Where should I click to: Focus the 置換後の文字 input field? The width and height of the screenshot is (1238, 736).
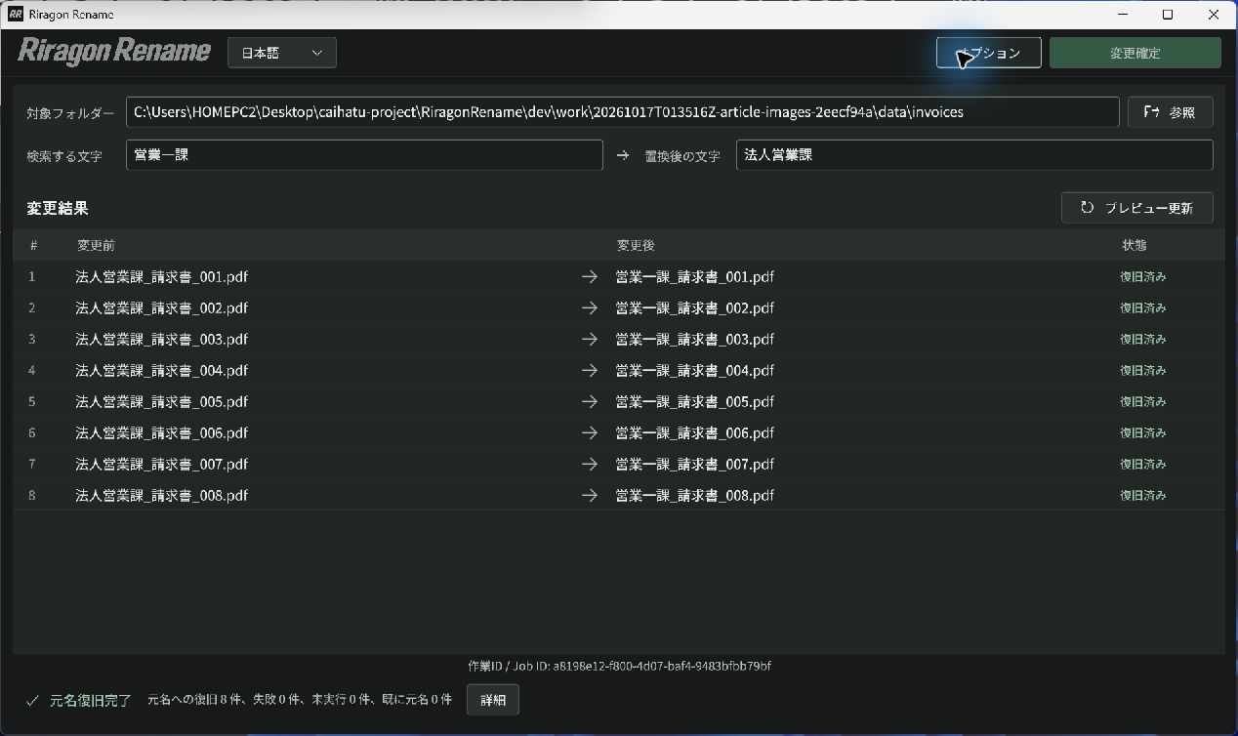pyautogui.click(x=974, y=155)
